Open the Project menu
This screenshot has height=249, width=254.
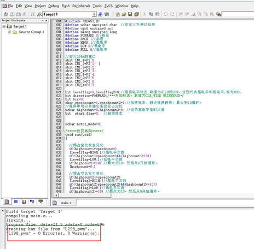[40, 6]
